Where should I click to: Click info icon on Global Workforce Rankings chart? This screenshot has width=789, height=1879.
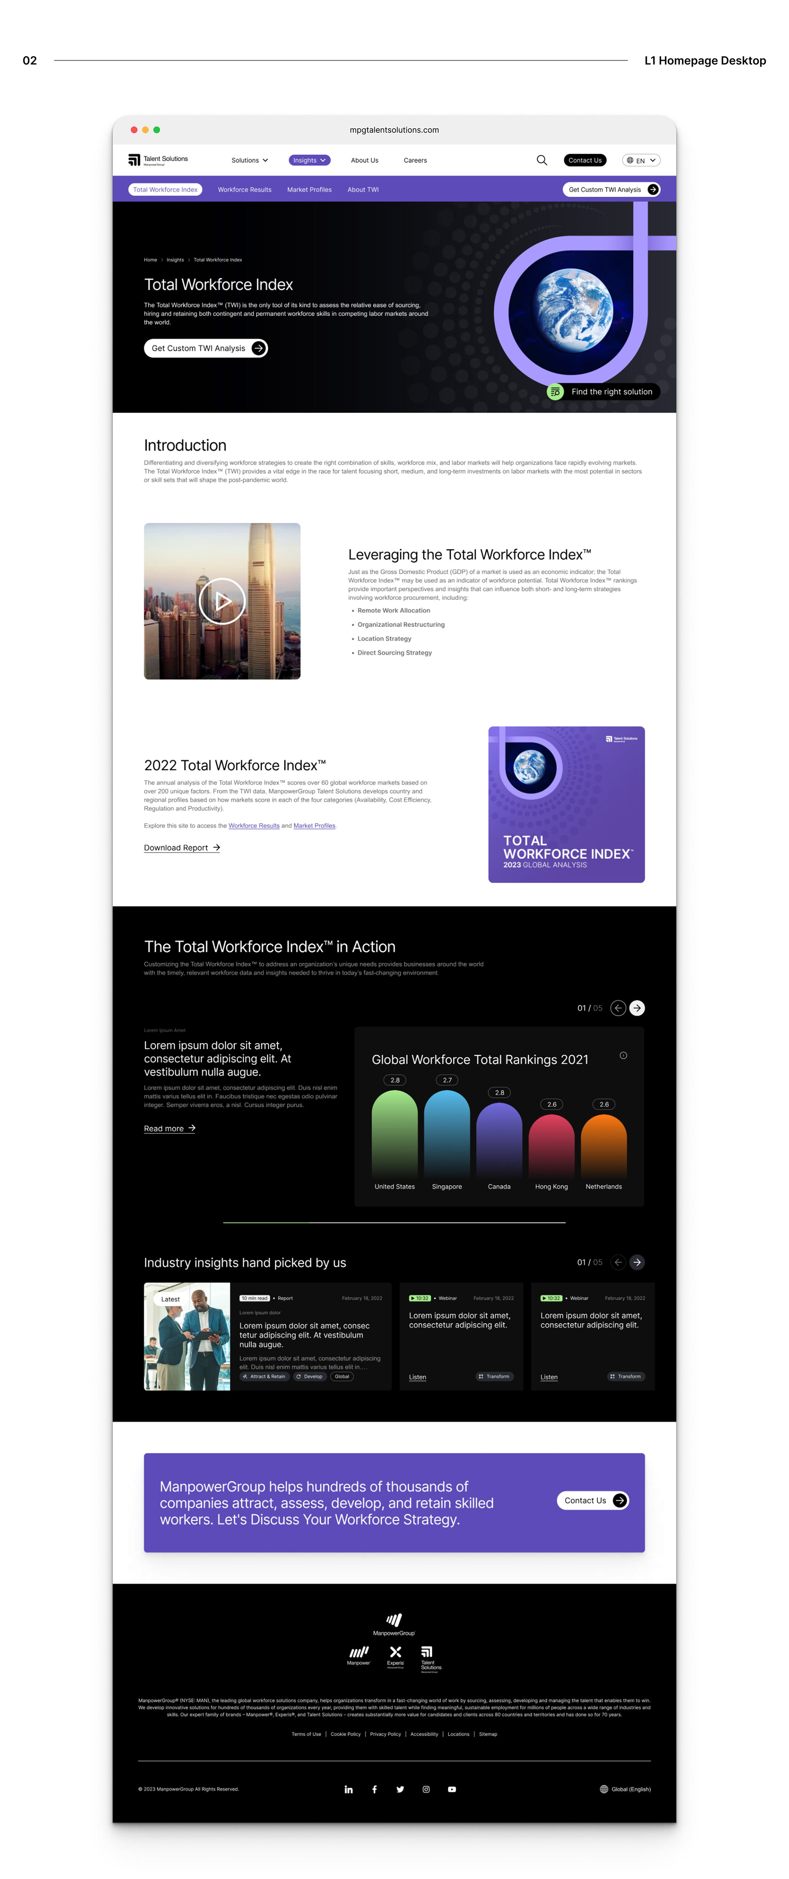pyautogui.click(x=623, y=1055)
